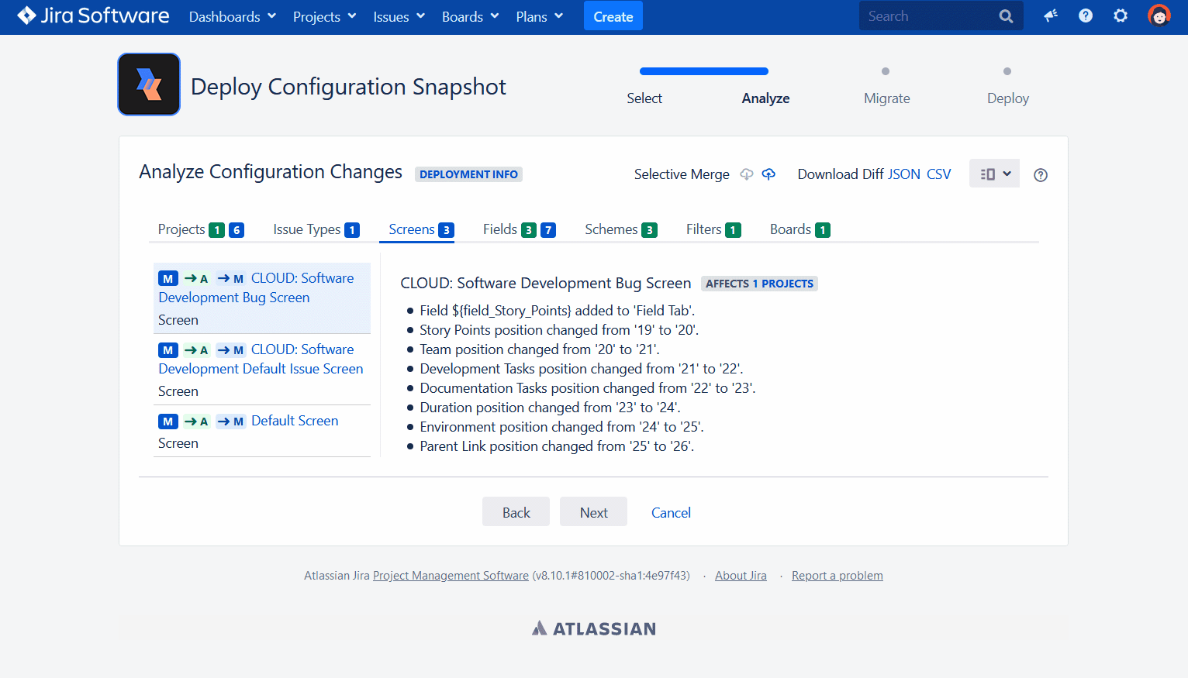The image size is (1188, 678).
Task: Click the M badge on Default Screen row
Action: pos(168,422)
